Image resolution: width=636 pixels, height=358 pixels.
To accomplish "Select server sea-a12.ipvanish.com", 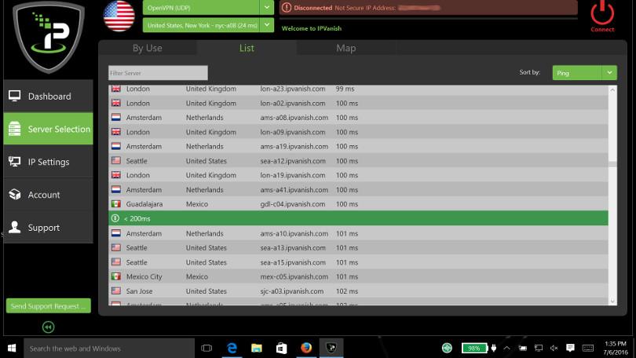I will pos(358,161).
